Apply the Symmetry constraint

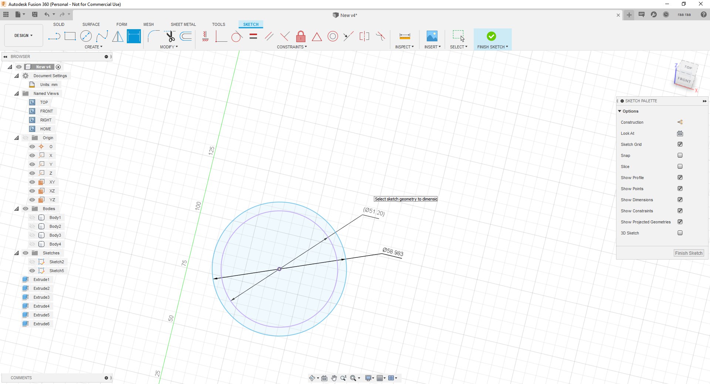(x=364, y=36)
